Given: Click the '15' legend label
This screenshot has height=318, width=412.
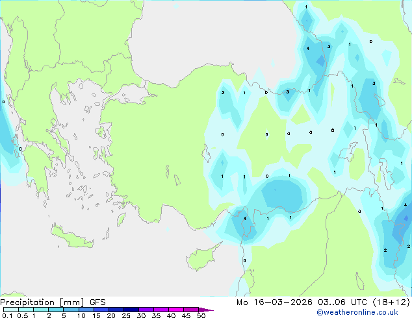Looking at the screenshot, I should pos(96,315).
